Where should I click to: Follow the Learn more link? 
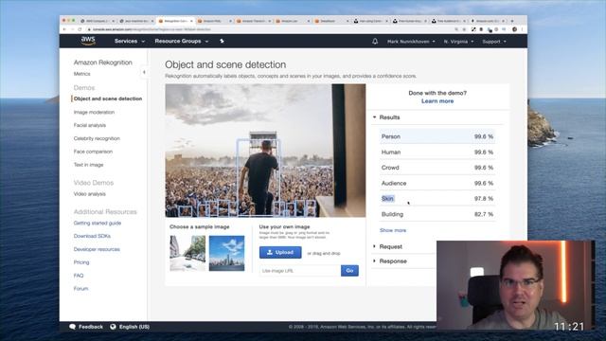[x=437, y=101]
